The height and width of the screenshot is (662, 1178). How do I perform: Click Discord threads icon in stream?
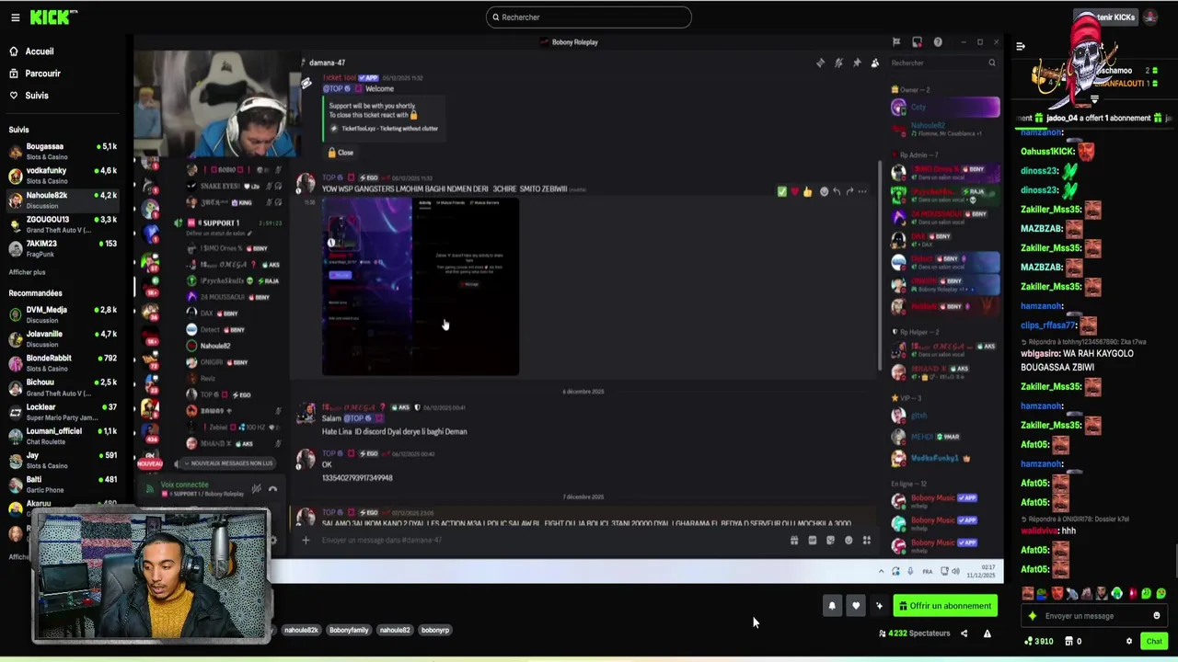[x=820, y=63]
